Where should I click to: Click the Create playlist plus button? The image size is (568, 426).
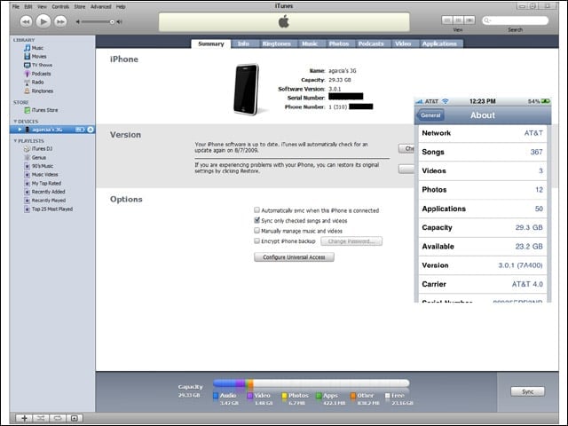coord(24,418)
